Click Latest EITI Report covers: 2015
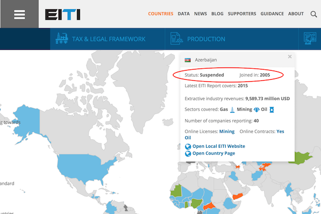 point(216,86)
